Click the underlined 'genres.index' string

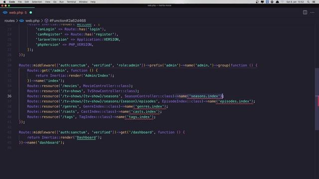150,106
